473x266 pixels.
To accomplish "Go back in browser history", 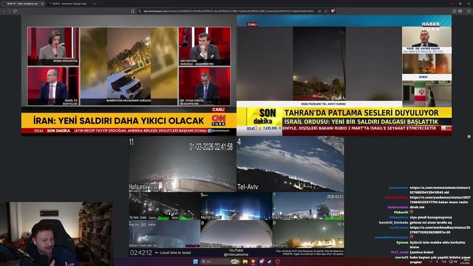I will click(4, 11).
